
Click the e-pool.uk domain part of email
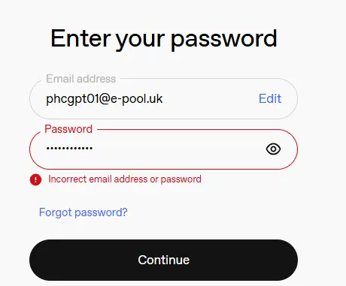point(136,98)
